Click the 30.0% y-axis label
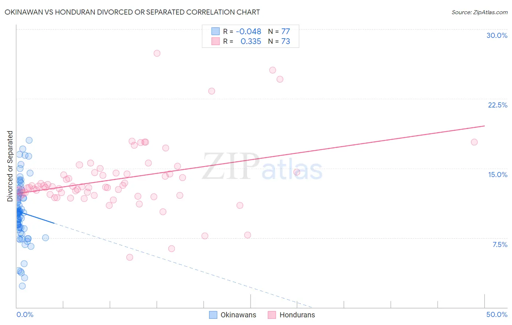This screenshot has height=325, width=512. click(497, 35)
